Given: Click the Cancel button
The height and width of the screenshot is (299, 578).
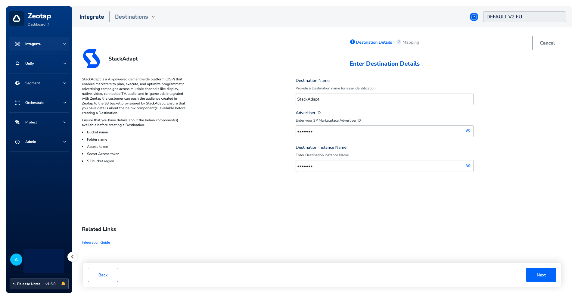Looking at the screenshot, I should pyautogui.click(x=547, y=43).
